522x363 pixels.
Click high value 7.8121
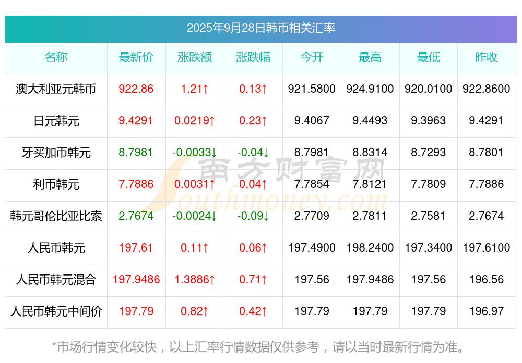(x=370, y=184)
